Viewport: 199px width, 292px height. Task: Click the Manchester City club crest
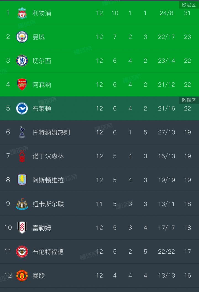pos(22,37)
